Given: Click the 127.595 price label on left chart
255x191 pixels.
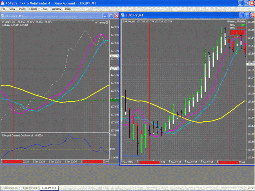Looking at the screenshot, I should coord(115,114).
